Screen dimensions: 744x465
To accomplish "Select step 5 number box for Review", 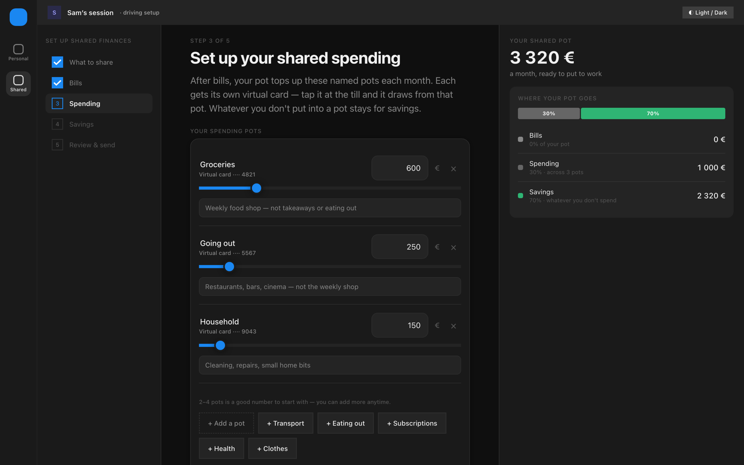I will (x=57, y=145).
